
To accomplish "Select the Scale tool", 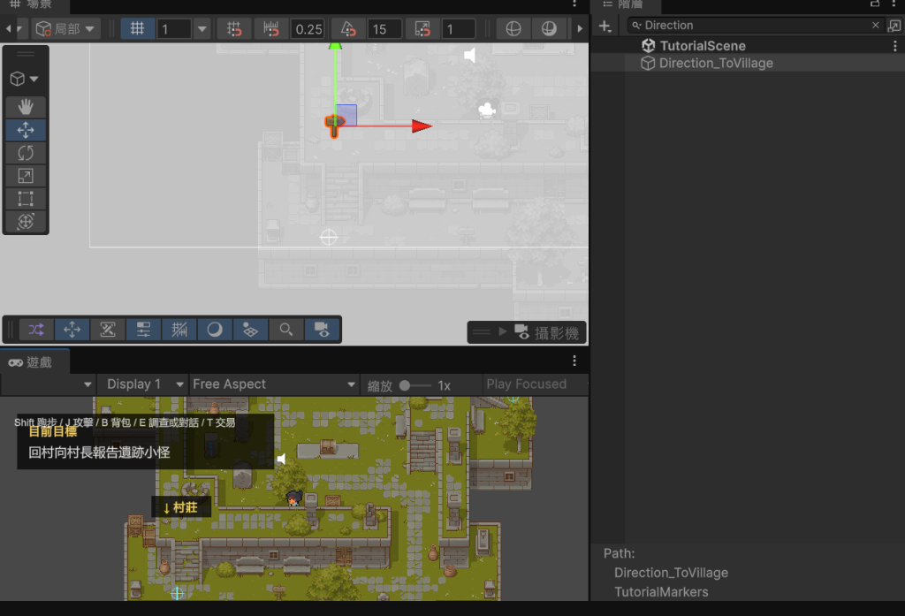I will (x=26, y=176).
